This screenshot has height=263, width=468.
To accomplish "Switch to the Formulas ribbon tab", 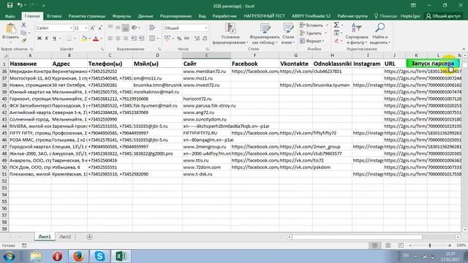I will pyautogui.click(x=121, y=16).
